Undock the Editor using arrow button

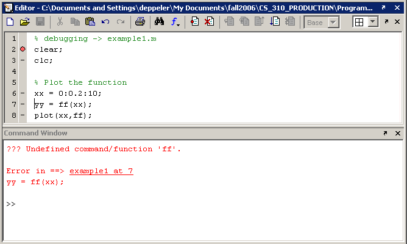[386, 22]
